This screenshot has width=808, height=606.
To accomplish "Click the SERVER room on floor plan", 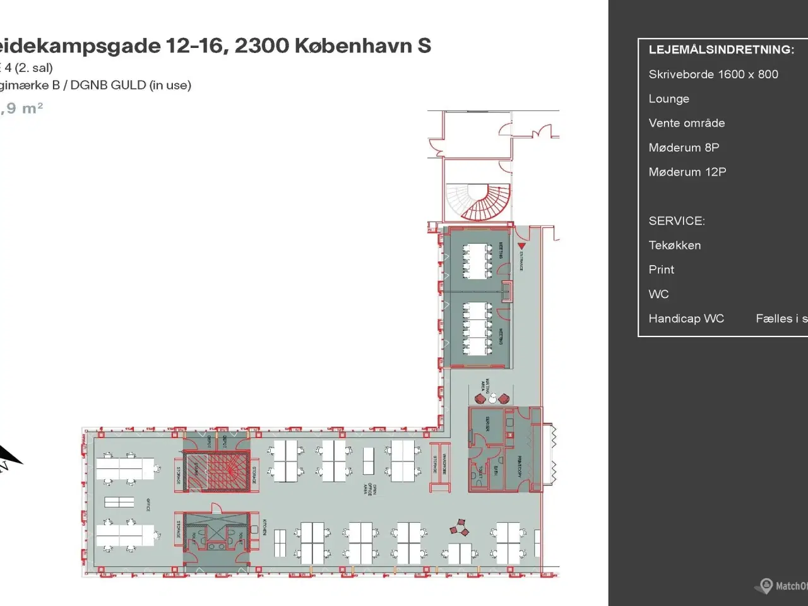I will 487,425.
